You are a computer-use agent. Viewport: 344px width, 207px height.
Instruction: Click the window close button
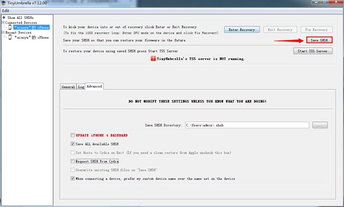(x=337, y=2)
